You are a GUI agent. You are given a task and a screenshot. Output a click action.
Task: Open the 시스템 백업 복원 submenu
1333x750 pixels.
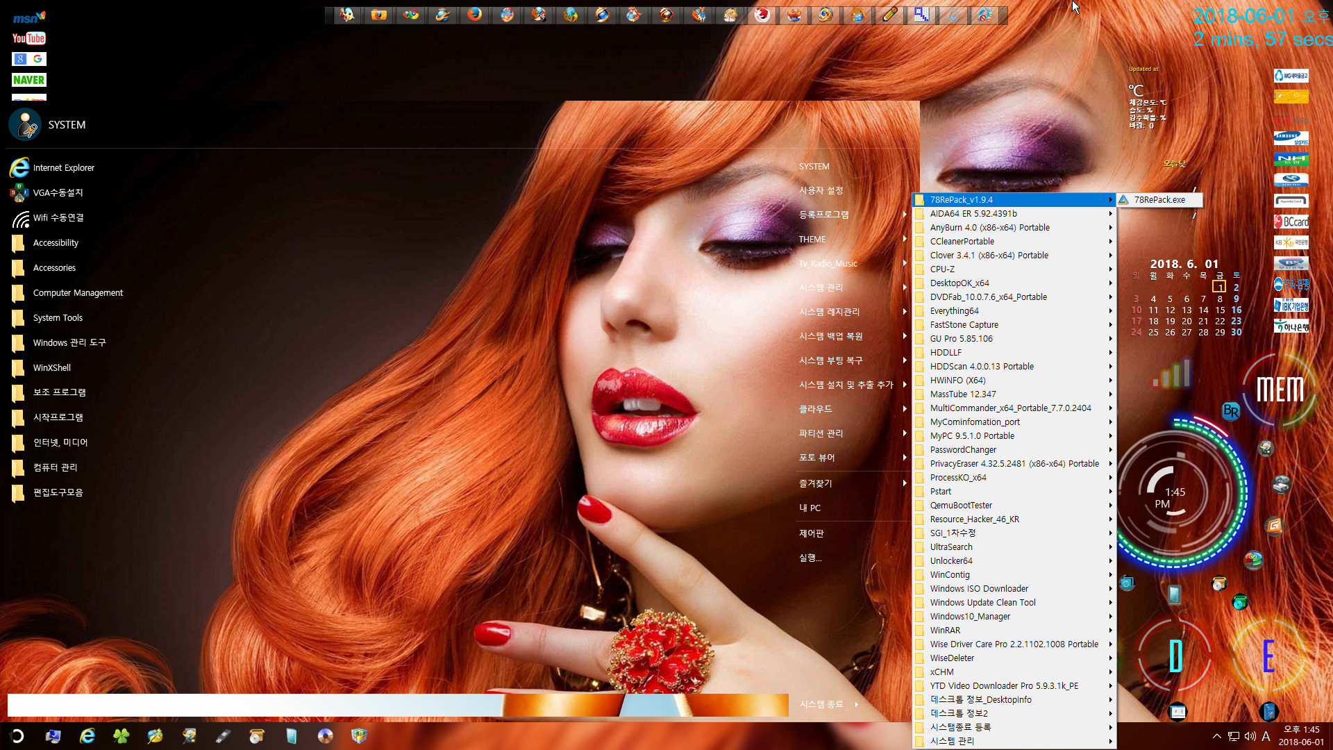pos(853,336)
